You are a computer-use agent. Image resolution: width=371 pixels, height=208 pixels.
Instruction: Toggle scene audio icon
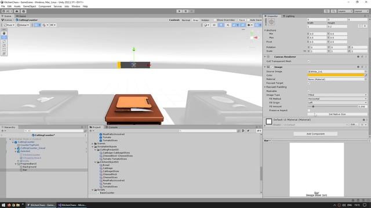[228, 25]
